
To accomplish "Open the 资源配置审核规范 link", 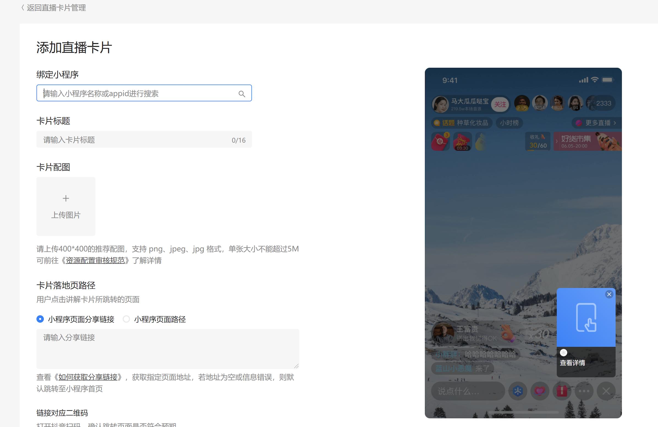I will coord(95,261).
